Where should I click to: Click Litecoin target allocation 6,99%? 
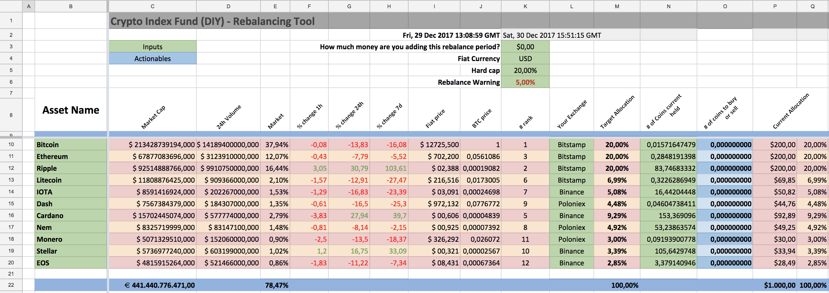point(617,180)
